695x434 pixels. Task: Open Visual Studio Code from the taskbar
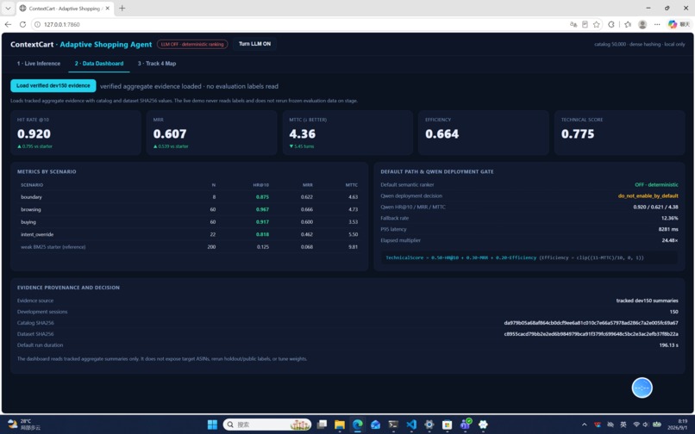click(x=411, y=425)
